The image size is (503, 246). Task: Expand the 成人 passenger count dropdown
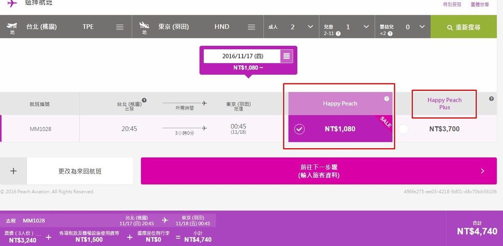310,27
